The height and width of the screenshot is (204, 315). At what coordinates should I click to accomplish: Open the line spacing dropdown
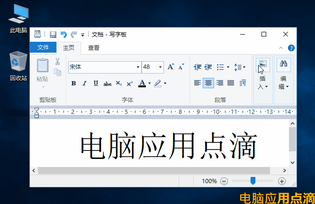(x=240, y=67)
